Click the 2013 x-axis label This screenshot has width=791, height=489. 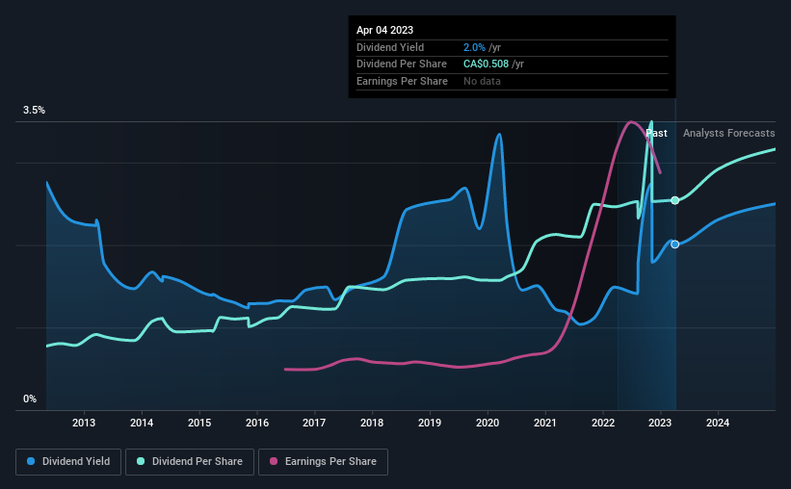84,423
